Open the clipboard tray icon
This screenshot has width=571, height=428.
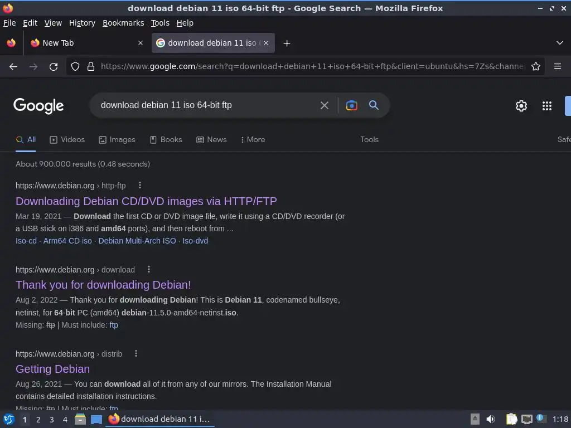pyautogui.click(x=511, y=419)
